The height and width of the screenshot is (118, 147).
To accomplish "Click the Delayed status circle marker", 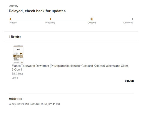I will (x=92, y=19).
